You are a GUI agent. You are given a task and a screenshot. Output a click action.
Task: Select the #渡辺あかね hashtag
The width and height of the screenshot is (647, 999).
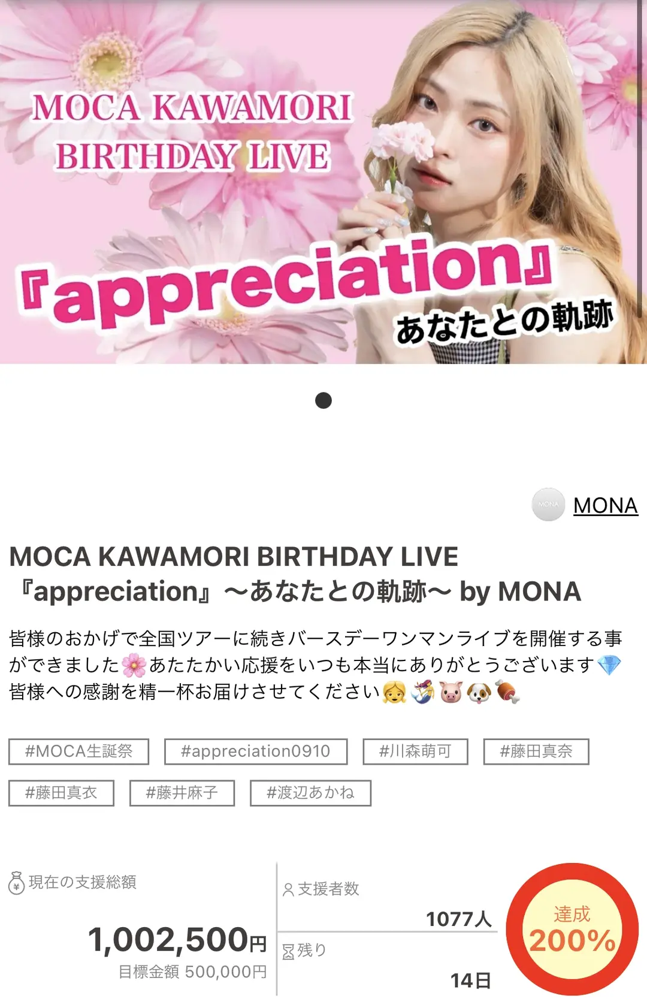[310, 793]
